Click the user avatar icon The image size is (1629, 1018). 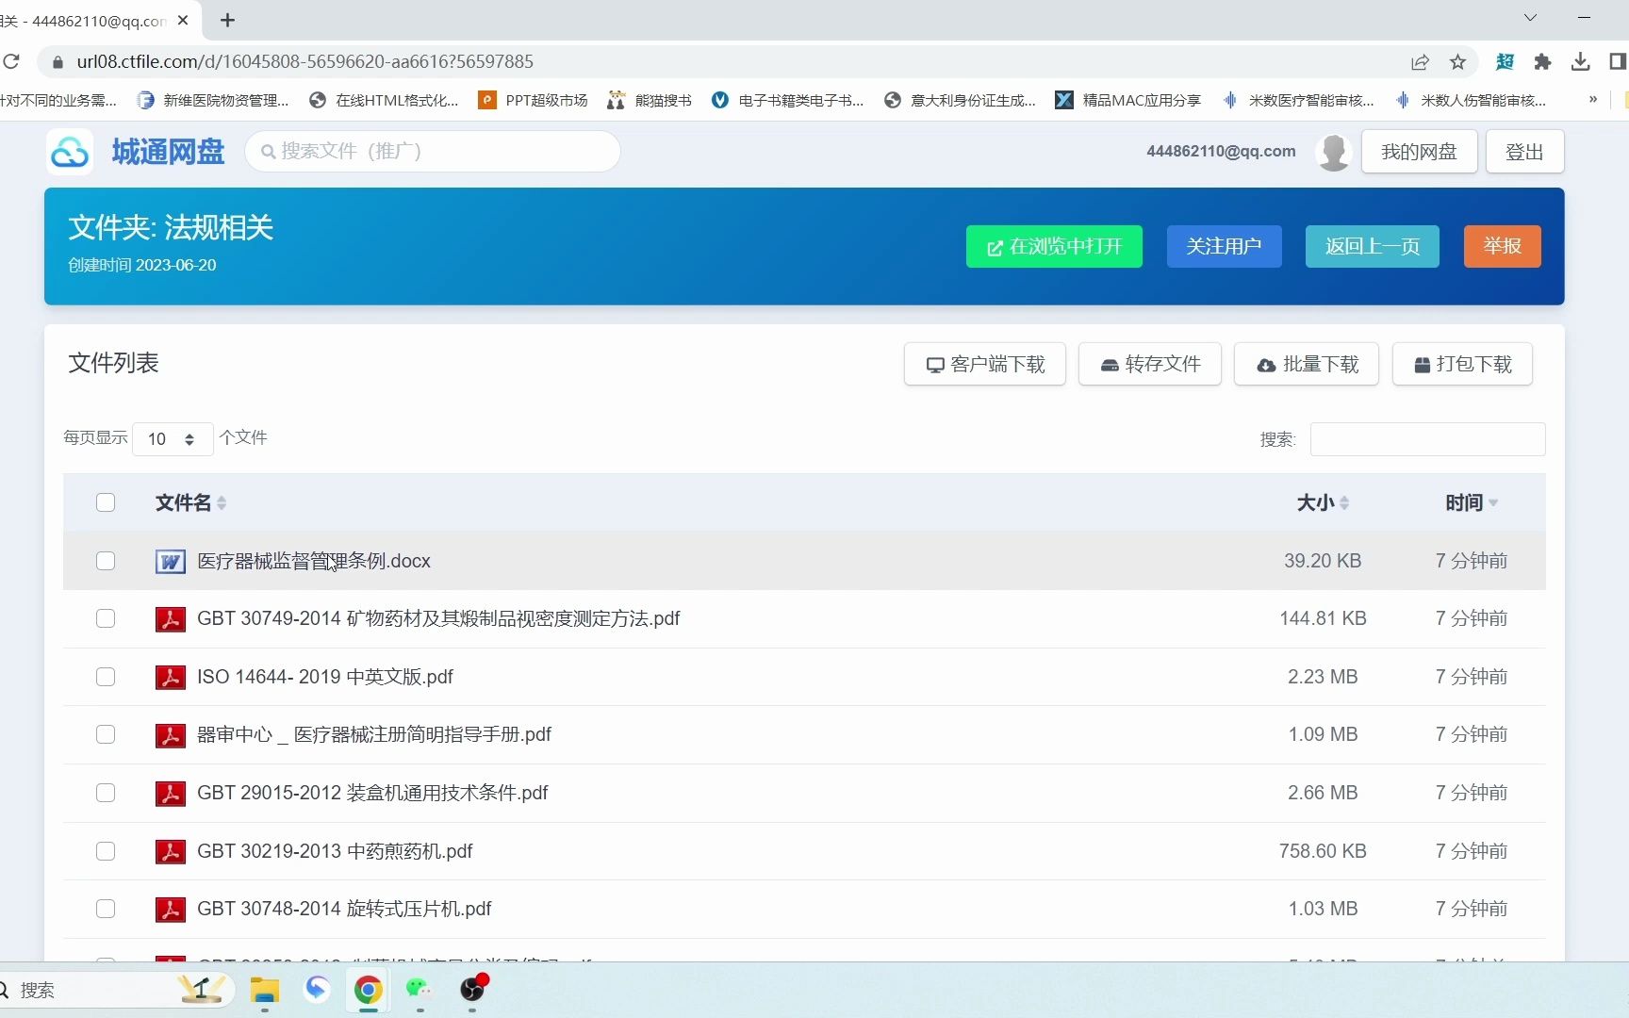click(1333, 152)
